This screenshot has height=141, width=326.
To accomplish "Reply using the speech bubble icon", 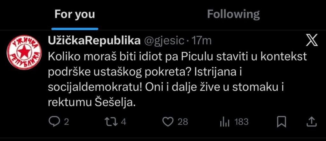I will (53, 121).
